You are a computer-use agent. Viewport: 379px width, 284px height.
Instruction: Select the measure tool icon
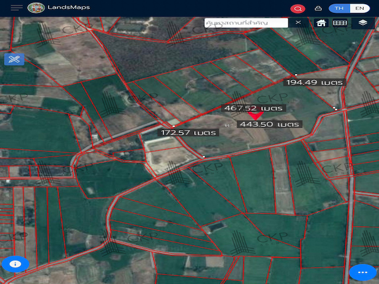coord(14,59)
